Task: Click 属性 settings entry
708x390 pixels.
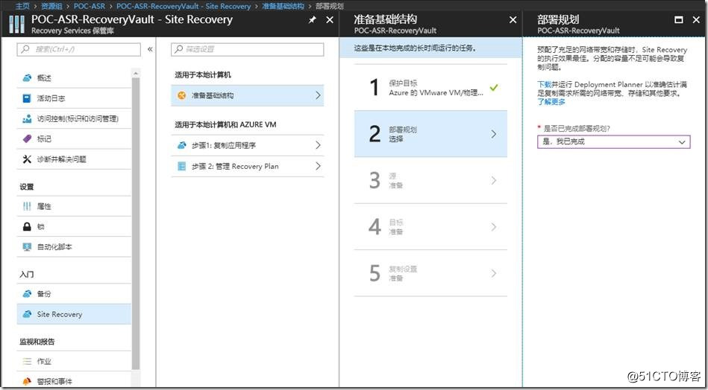Action: pyautogui.click(x=74, y=206)
